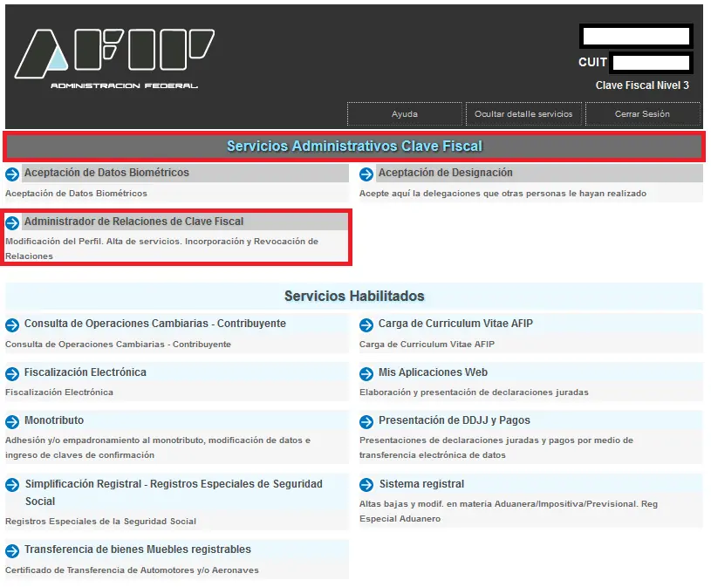Click arrow icon beside Presentación de DDJJ y Pagos

click(x=366, y=421)
